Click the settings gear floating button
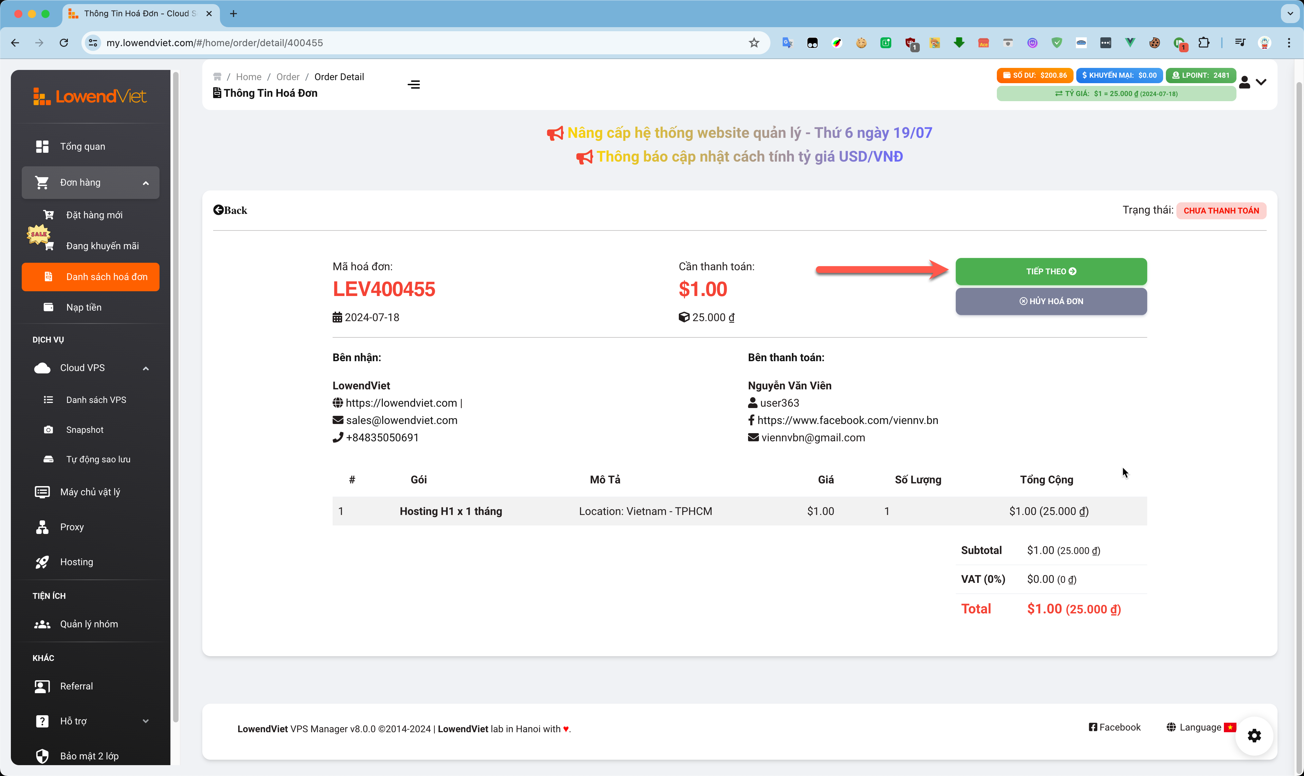 click(x=1254, y=736)
